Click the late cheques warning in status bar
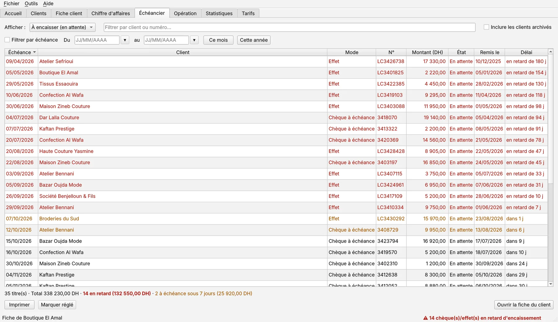 (x=482, y=318)
